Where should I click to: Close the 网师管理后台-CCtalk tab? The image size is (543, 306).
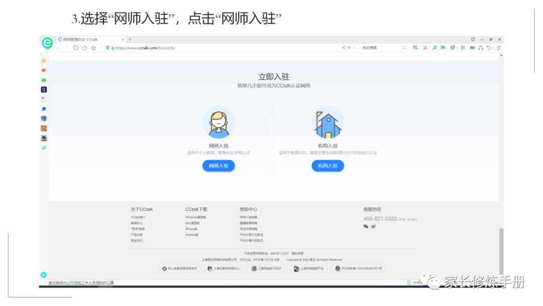coord(123,39)
